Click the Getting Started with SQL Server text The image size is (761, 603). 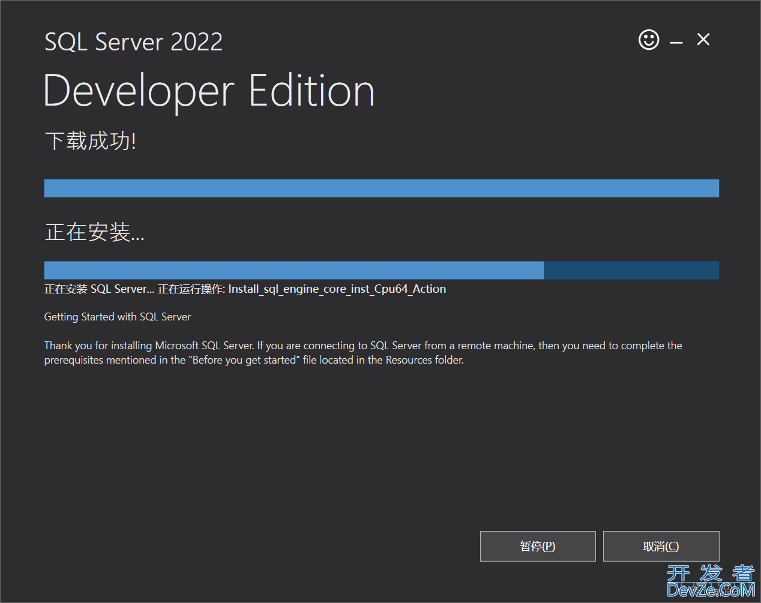click(118, 317)
